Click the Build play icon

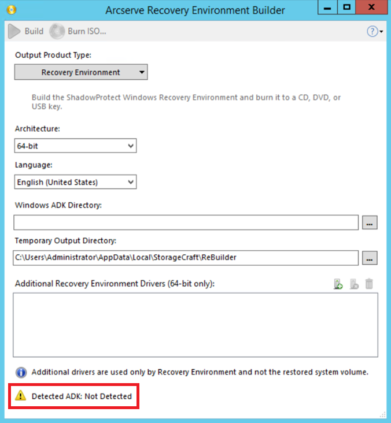(x=14, y=31)
